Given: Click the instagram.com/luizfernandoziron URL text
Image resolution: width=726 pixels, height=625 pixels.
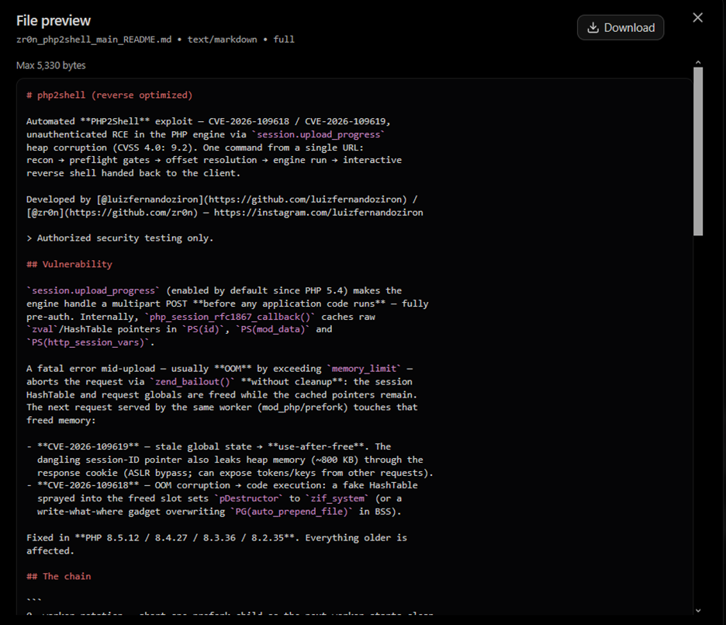Looking at the screenshot, I should click(x=319, y=213).
